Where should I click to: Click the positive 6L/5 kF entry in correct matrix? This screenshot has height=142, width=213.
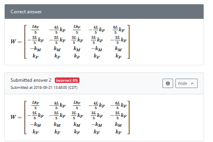point(119,29)
